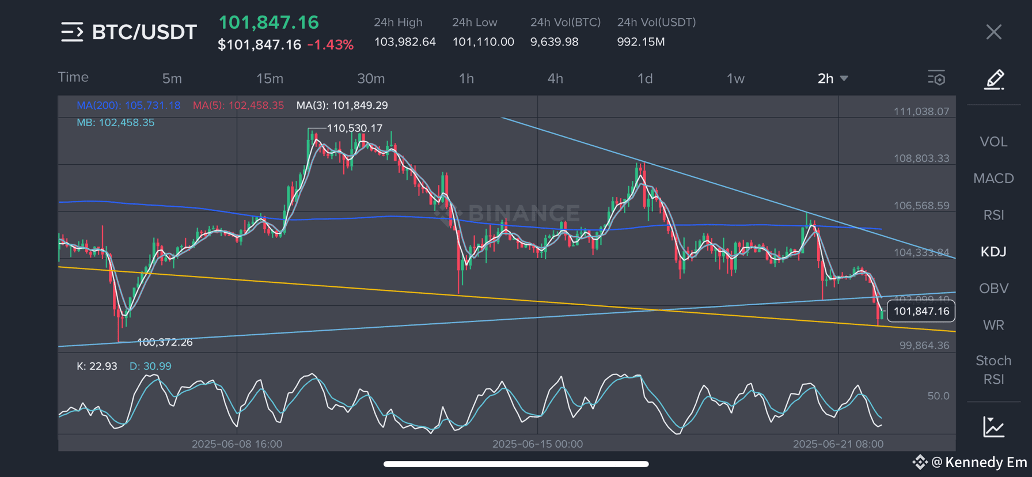Screen dimensions: 1032x477
Task: Close the full-screen chart view
Action: point(993,32)
